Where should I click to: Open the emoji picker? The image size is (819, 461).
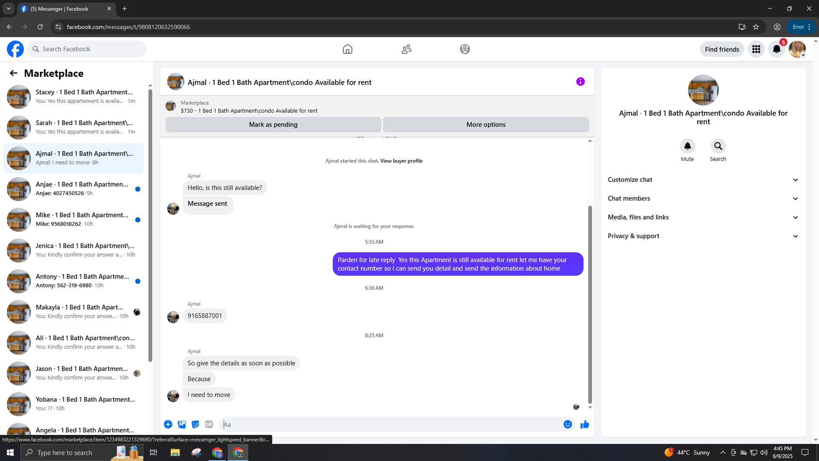pyautogui.click(x=568, y=424)
